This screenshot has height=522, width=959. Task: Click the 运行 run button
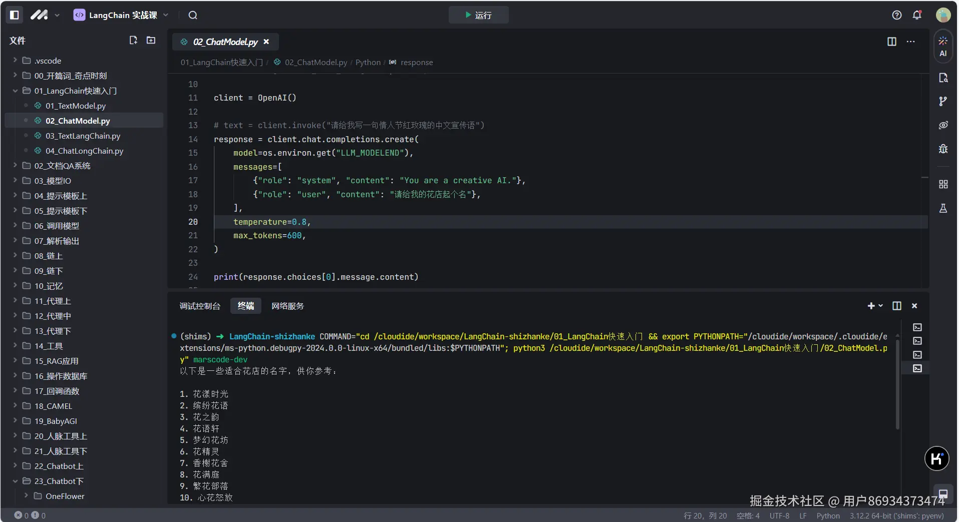pyautogui.click(x=478, y=15)
